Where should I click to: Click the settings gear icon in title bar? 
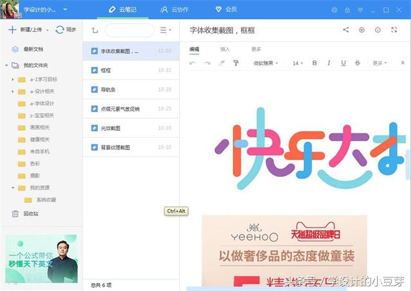334,10
